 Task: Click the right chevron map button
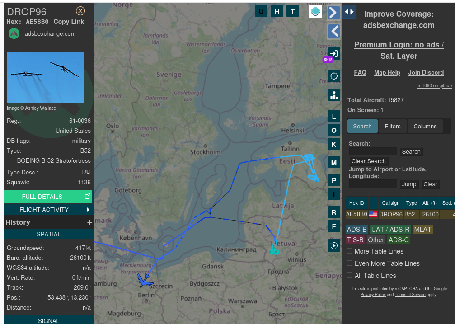pyautogui.click(x=333, y=12)
